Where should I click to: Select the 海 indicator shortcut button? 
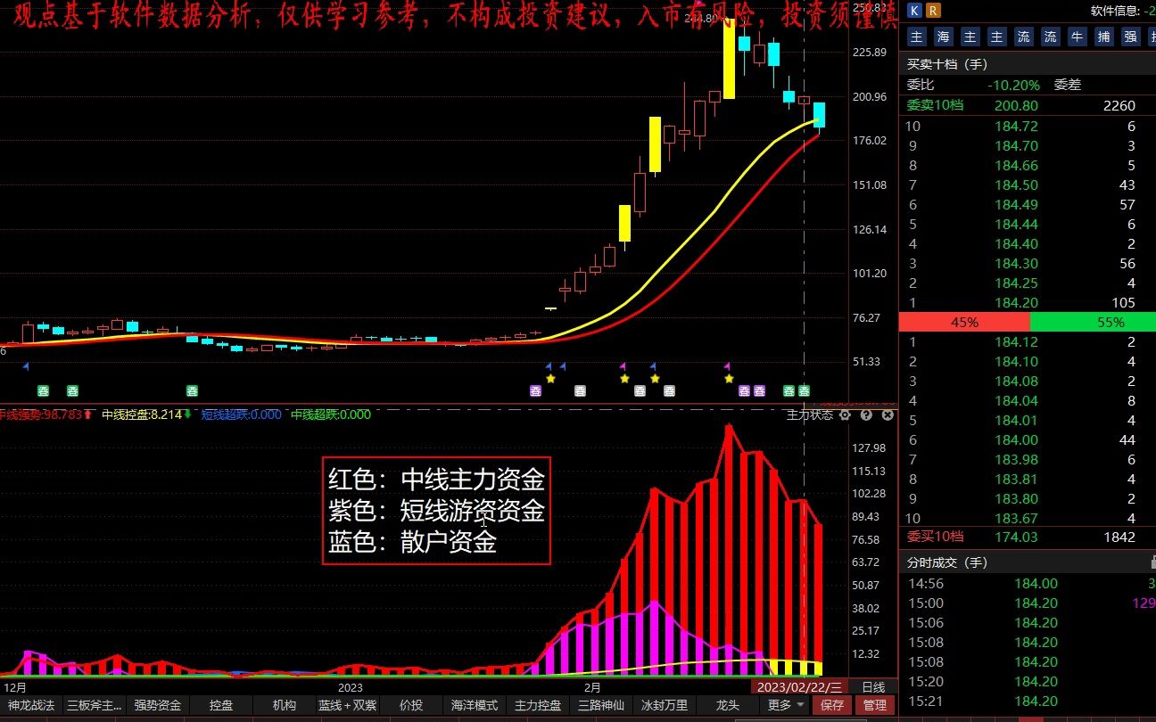click(x=944, y=37)
